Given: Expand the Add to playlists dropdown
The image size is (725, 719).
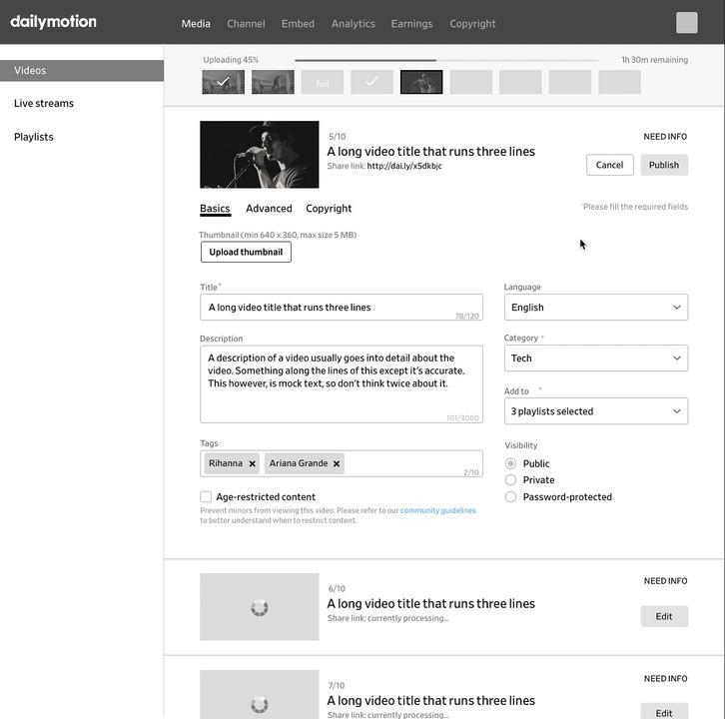Looking at the screenshot, I should point(596,411).
